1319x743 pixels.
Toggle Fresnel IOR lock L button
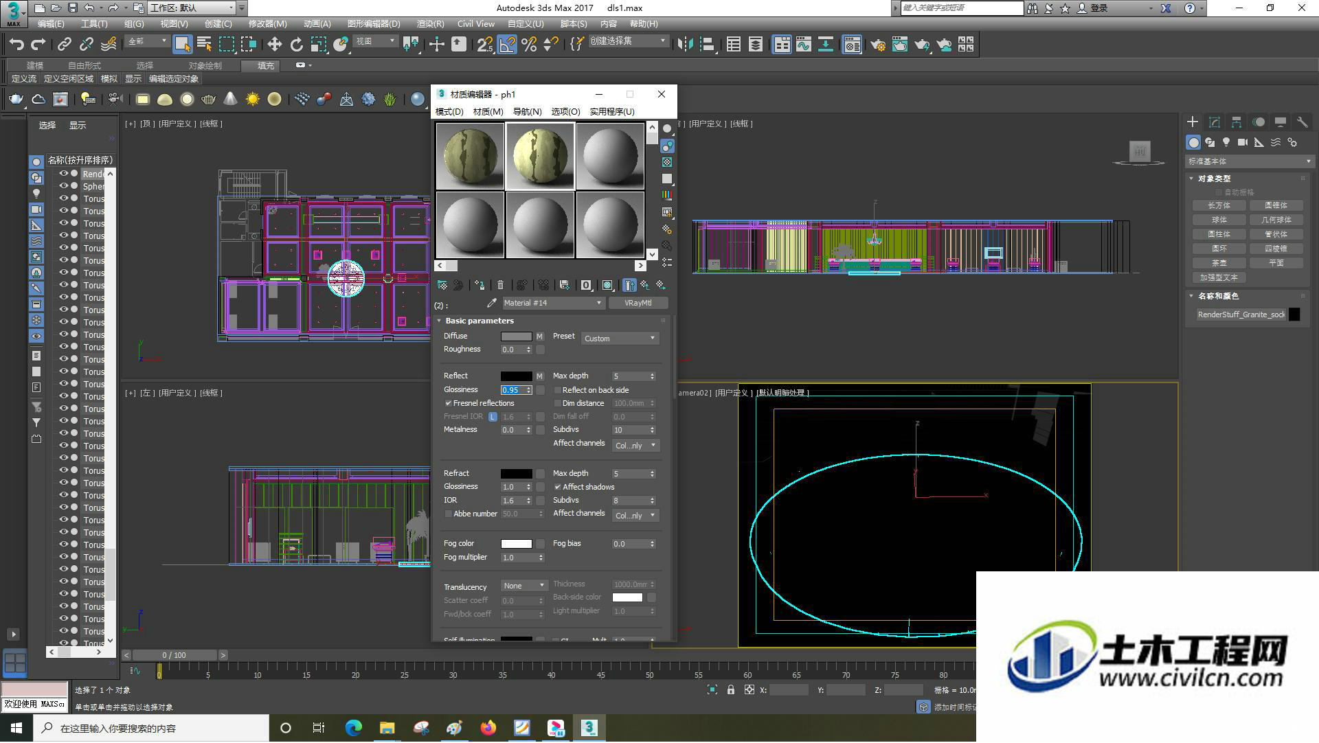pyautogui.click(x=493, y=417)
